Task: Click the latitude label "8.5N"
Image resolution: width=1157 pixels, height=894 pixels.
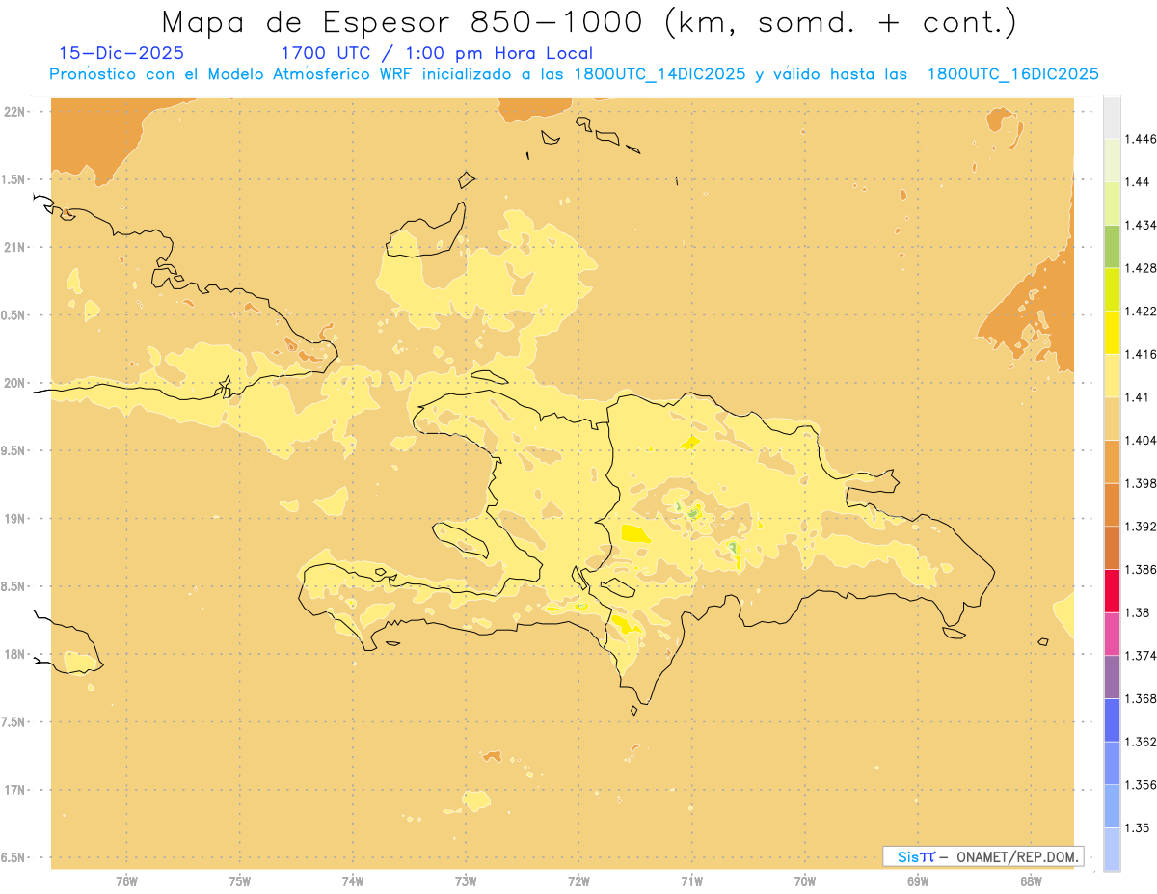Action: (13, 586)
